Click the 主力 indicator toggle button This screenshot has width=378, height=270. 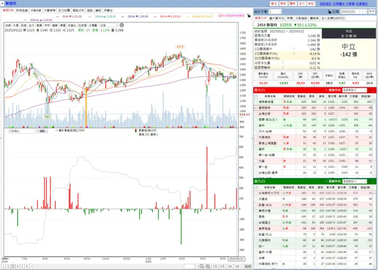32,25
